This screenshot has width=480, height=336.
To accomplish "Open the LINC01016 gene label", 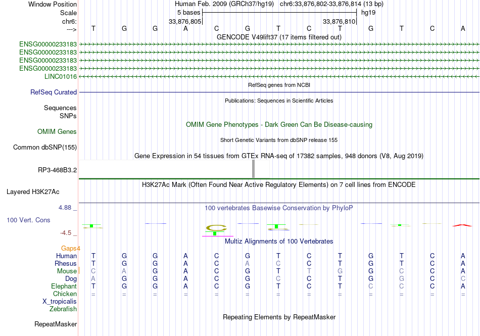I will (x=61, y=76).
